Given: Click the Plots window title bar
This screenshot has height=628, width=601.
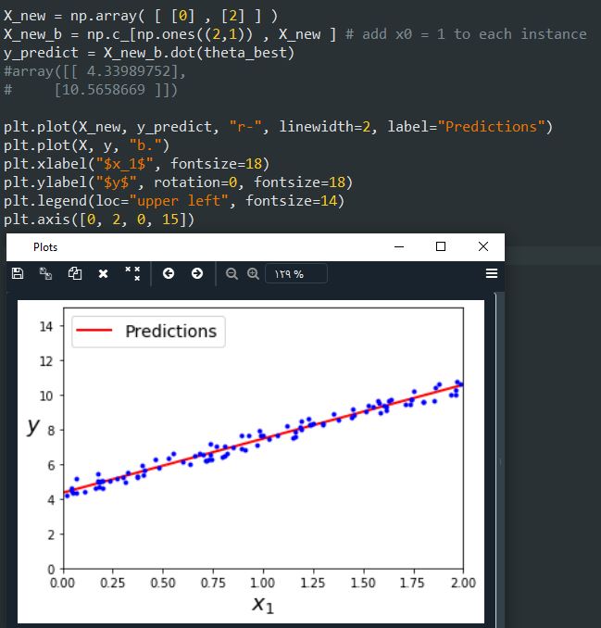Looking at the screenshot, I should point(185,247).
